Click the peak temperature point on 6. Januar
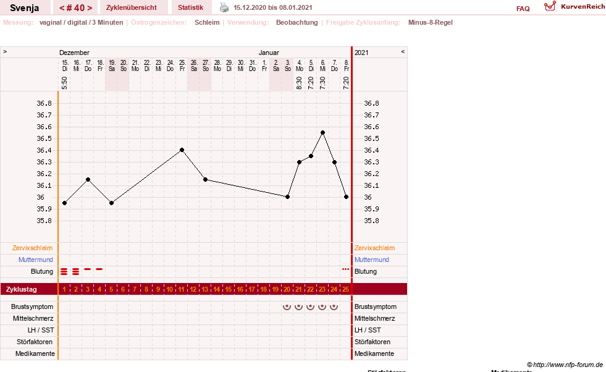The height and width of the screenshot is (372, 606). (322, 133)
